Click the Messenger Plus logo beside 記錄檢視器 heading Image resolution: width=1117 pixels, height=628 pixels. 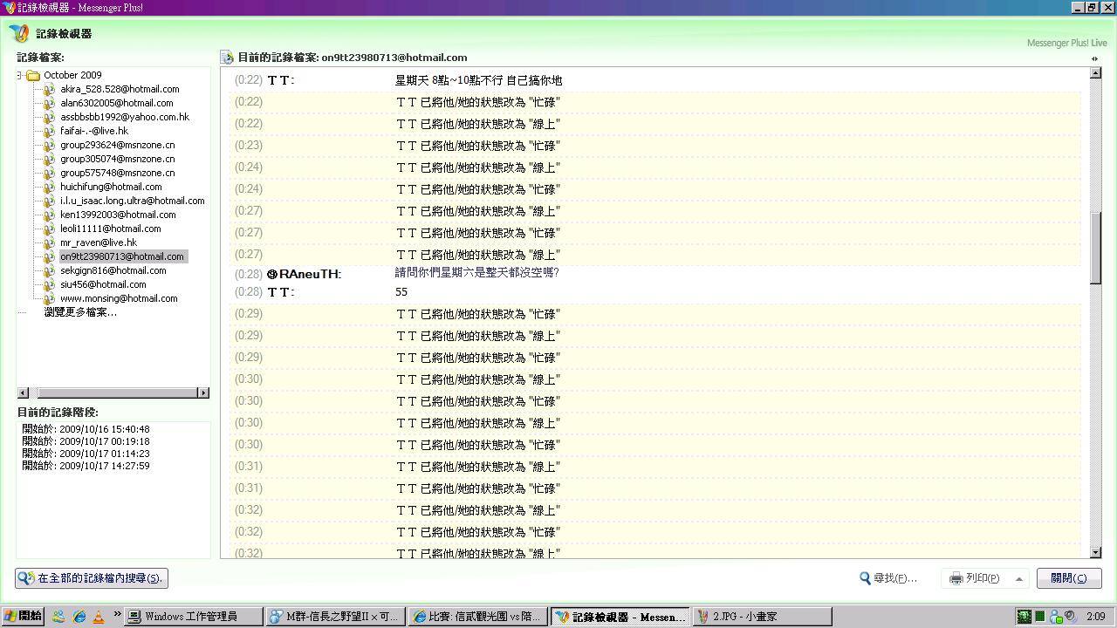click(x=19, y=33)
